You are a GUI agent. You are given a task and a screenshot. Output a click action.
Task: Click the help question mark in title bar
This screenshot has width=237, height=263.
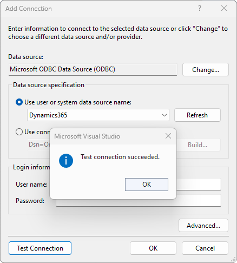[200, 8]
